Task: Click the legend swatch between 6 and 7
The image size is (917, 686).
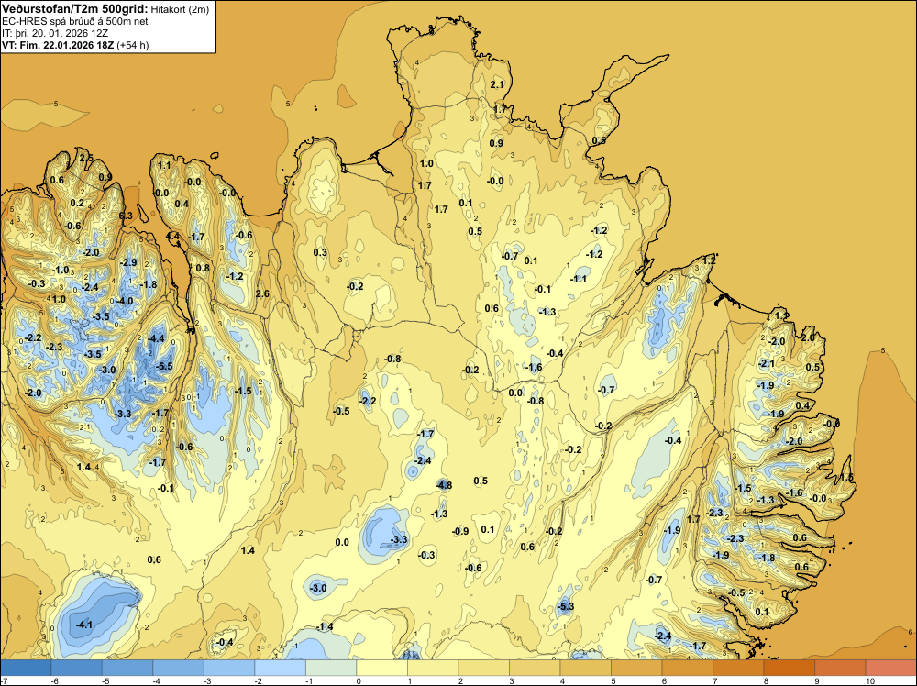Action: point(687,668)
